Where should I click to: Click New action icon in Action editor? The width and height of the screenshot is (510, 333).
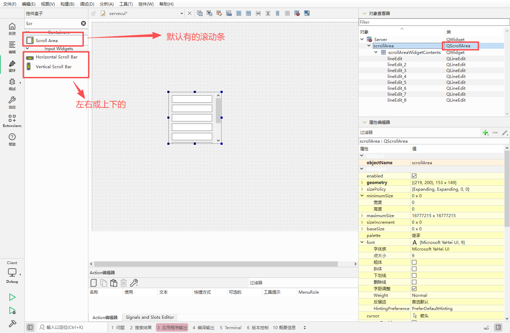[94, 283]
